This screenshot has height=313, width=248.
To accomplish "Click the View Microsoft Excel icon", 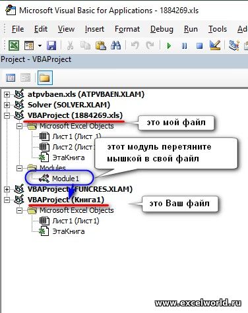I will pyautogui.click(x=14, y=45).
